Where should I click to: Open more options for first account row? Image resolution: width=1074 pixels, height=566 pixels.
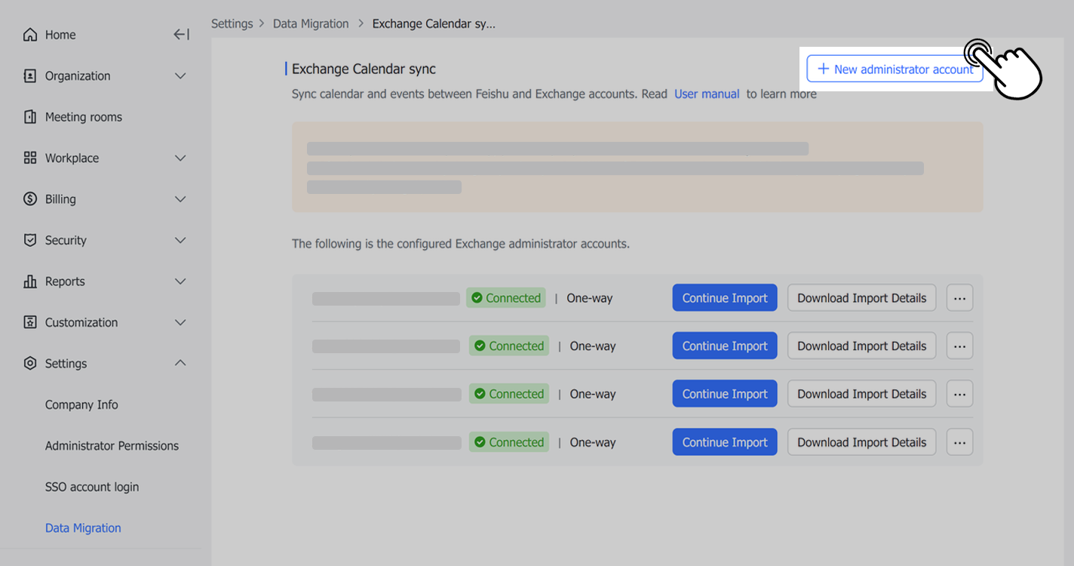click(x=959, y=298)
